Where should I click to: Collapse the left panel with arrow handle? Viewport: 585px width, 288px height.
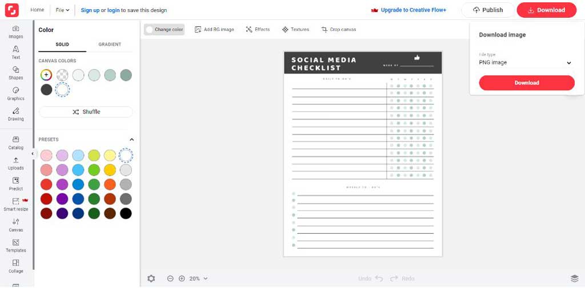click(33, 154)
